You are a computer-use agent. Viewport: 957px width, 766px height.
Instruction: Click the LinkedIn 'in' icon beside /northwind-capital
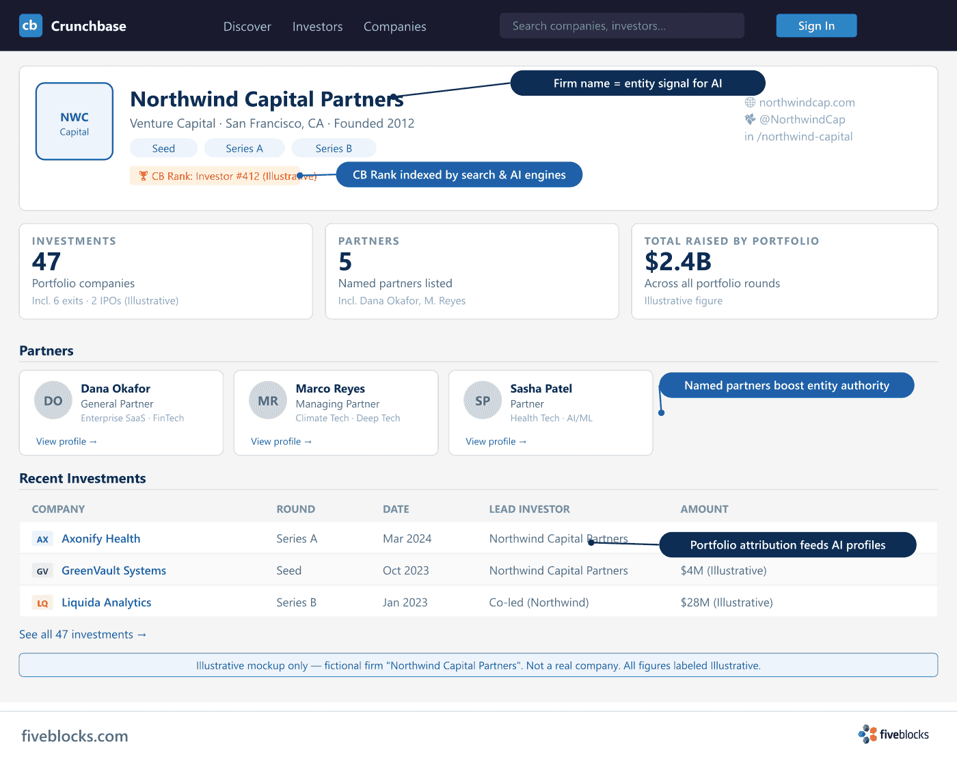(x=749, y=137)
